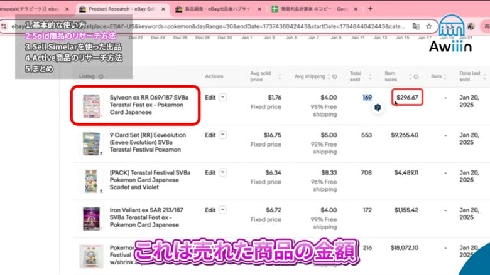Sort by Date last sold column

484,76
